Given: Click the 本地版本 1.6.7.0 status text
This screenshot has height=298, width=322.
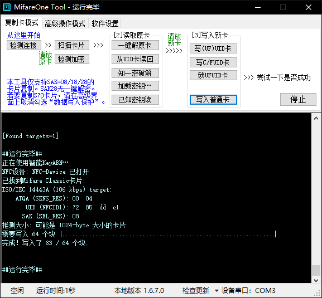Looking at the screenshot, I should pos(139,291).
